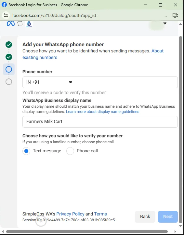Click the first completed step checkmark
This screenshot has width=184, height=235.
[x=9, y=45]
